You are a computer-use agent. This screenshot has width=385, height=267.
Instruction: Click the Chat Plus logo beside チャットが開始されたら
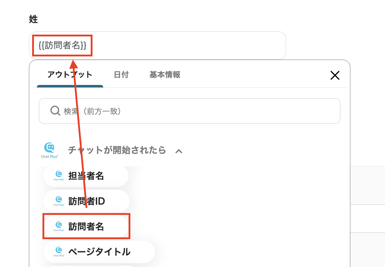(50, 150)
